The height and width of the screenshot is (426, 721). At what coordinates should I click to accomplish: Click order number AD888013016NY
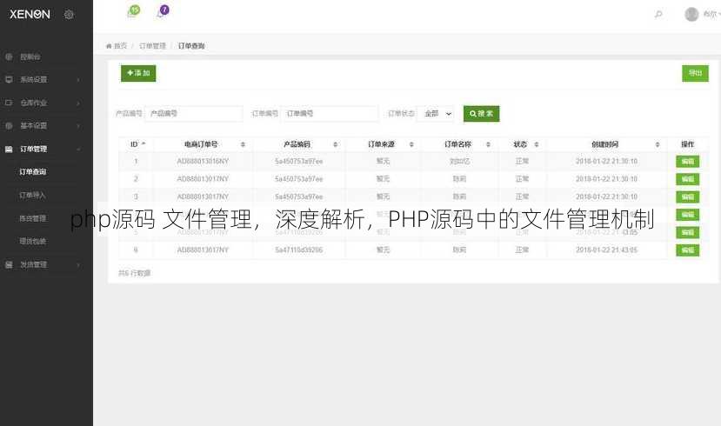(x=203, y=162)
